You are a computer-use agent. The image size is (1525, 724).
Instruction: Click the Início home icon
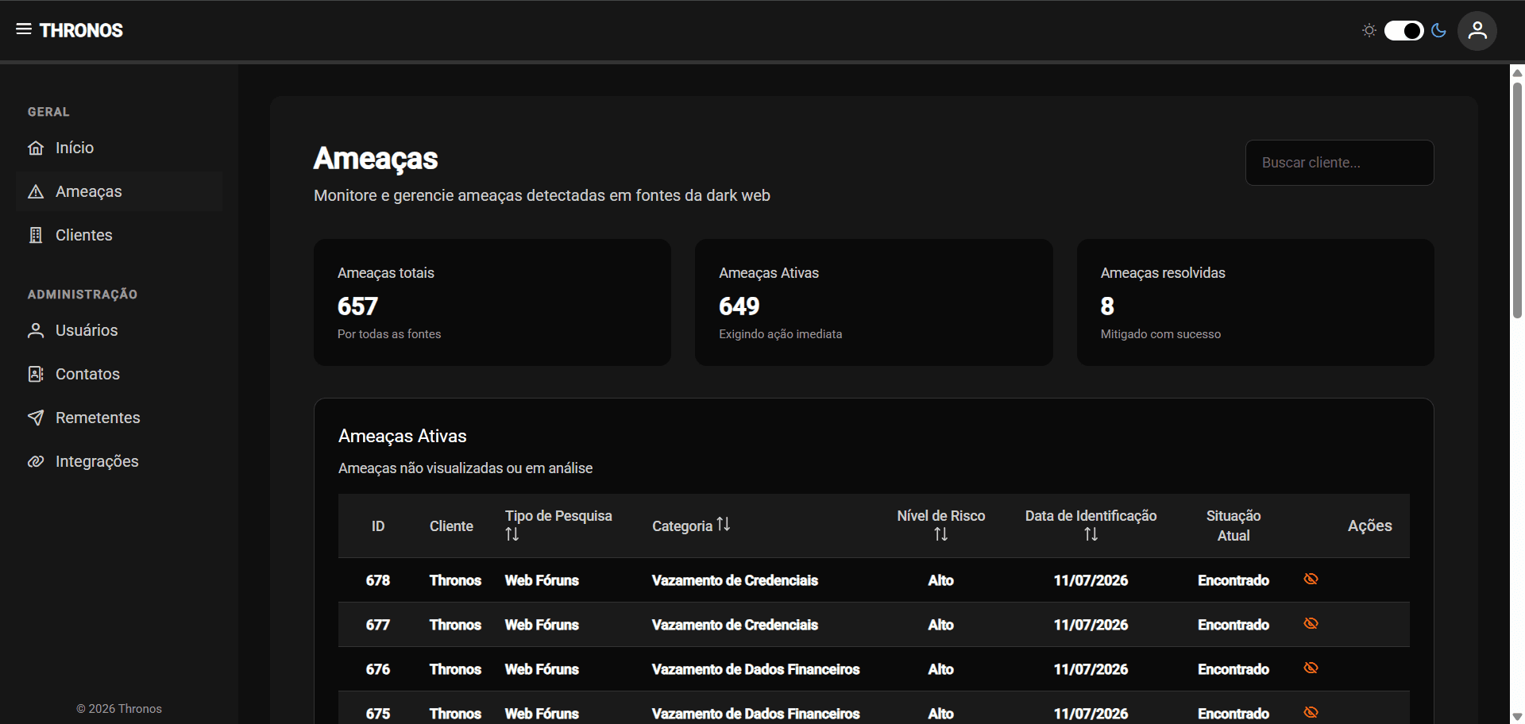36,148
